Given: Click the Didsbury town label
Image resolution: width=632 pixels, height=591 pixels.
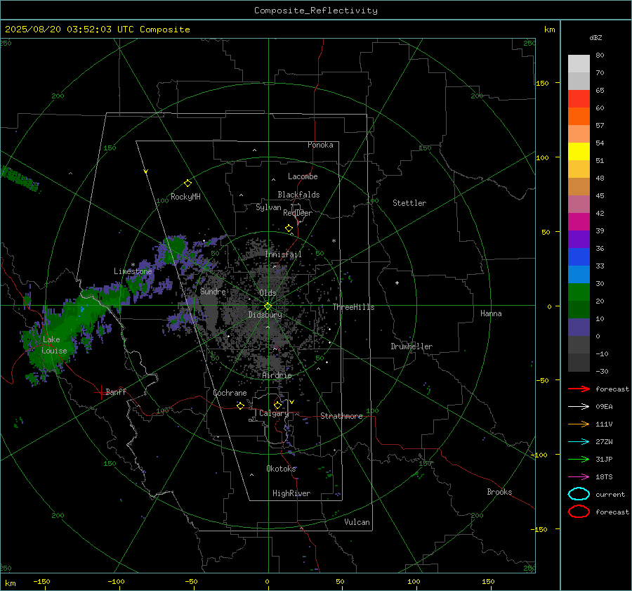Looking at the screenshot, I should tap(265, 315).
